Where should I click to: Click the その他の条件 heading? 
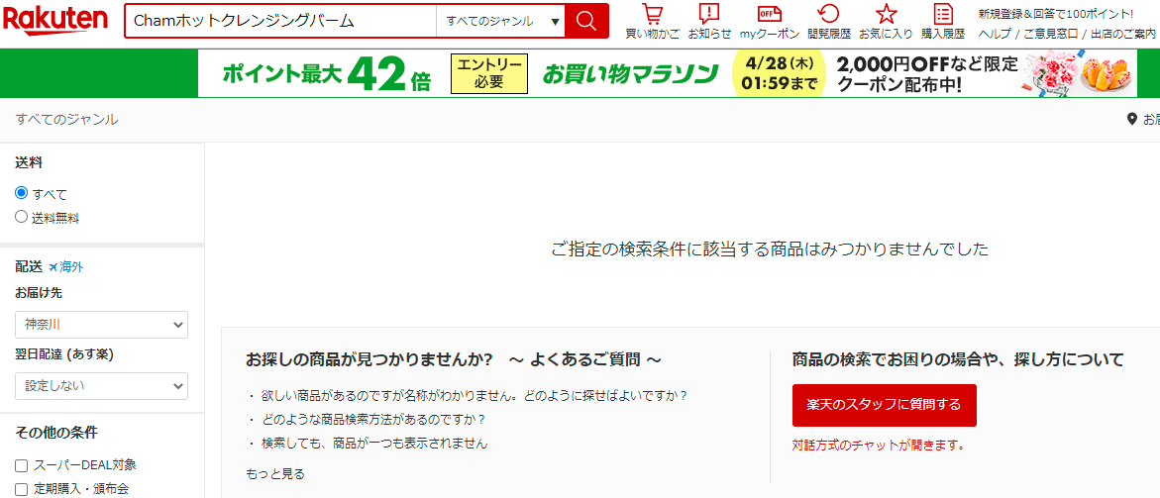click(56, 433)
